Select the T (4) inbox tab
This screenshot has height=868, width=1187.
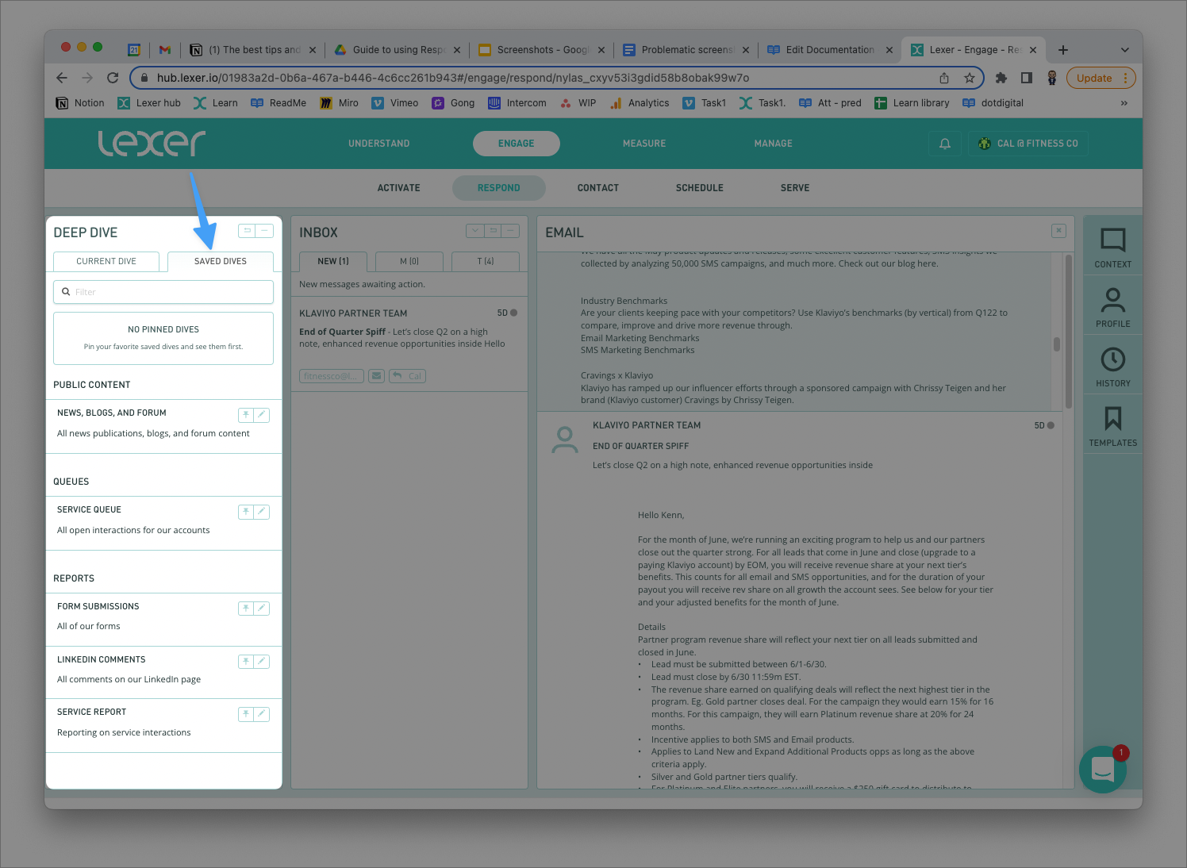(486, 261)
